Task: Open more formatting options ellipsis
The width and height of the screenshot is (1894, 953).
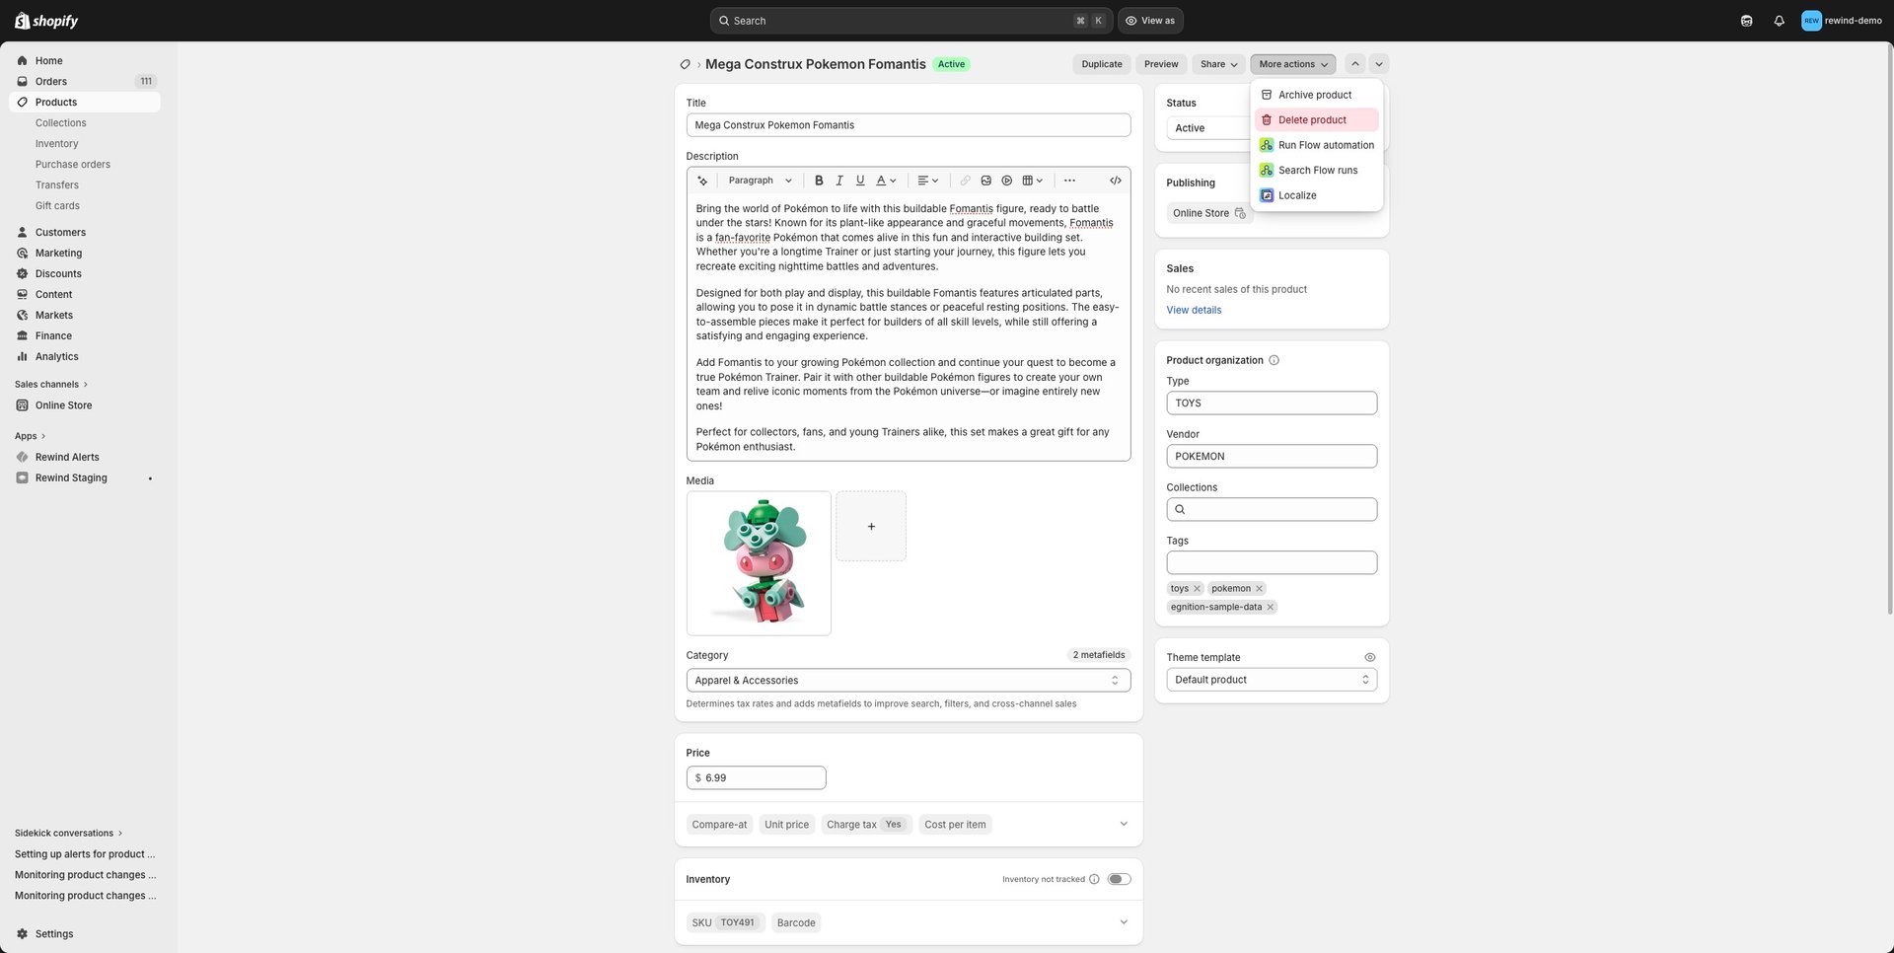Action: pyautogui.click(x=1069, y=181)
